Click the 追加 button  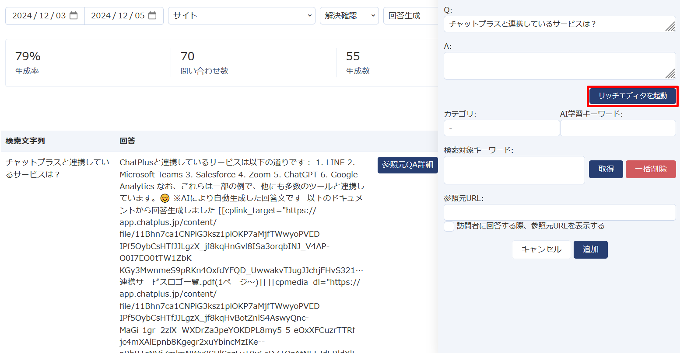coord(590,249)
